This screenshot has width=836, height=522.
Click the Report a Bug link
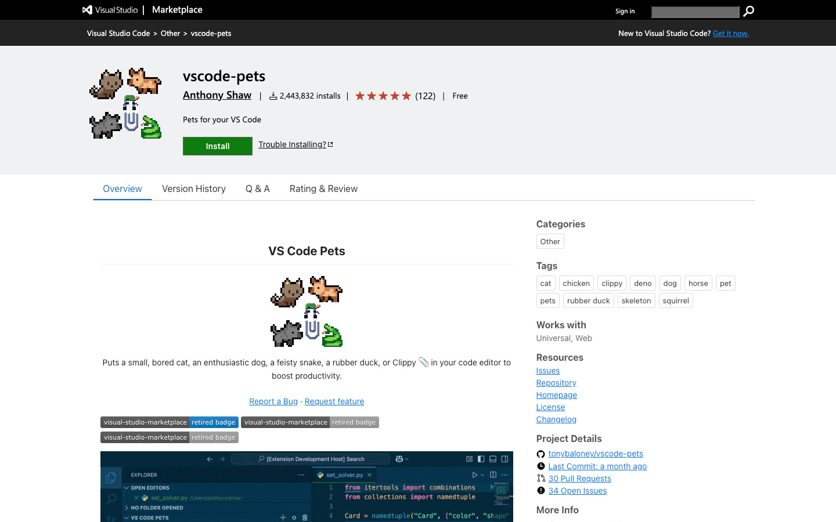273,401
